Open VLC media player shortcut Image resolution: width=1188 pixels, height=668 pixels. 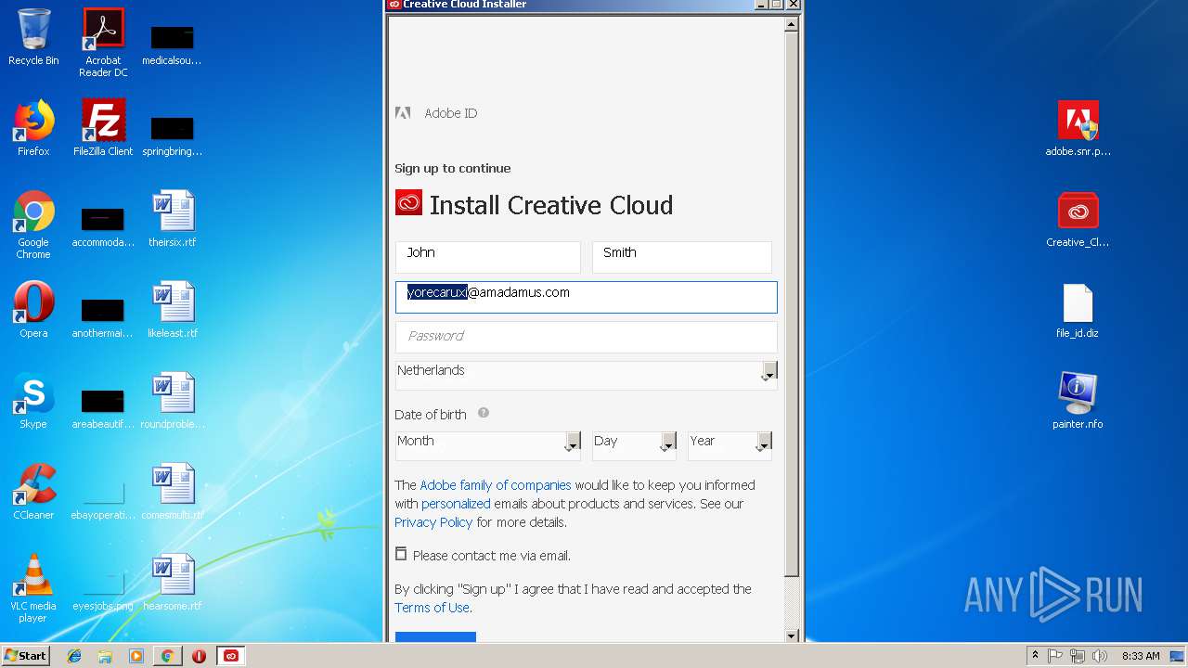pos(33,589)
